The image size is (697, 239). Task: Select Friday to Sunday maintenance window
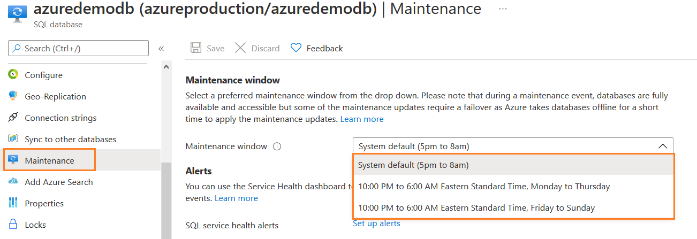coord(476,208)
